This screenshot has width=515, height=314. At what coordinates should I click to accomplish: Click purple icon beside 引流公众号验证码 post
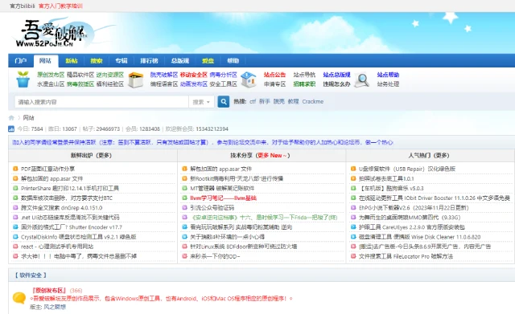pyautogui.click(x=184, y=207)
